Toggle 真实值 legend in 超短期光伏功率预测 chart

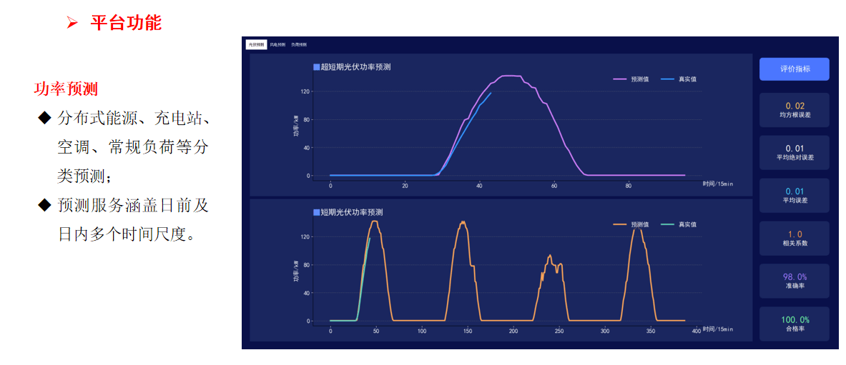(678, 79)
